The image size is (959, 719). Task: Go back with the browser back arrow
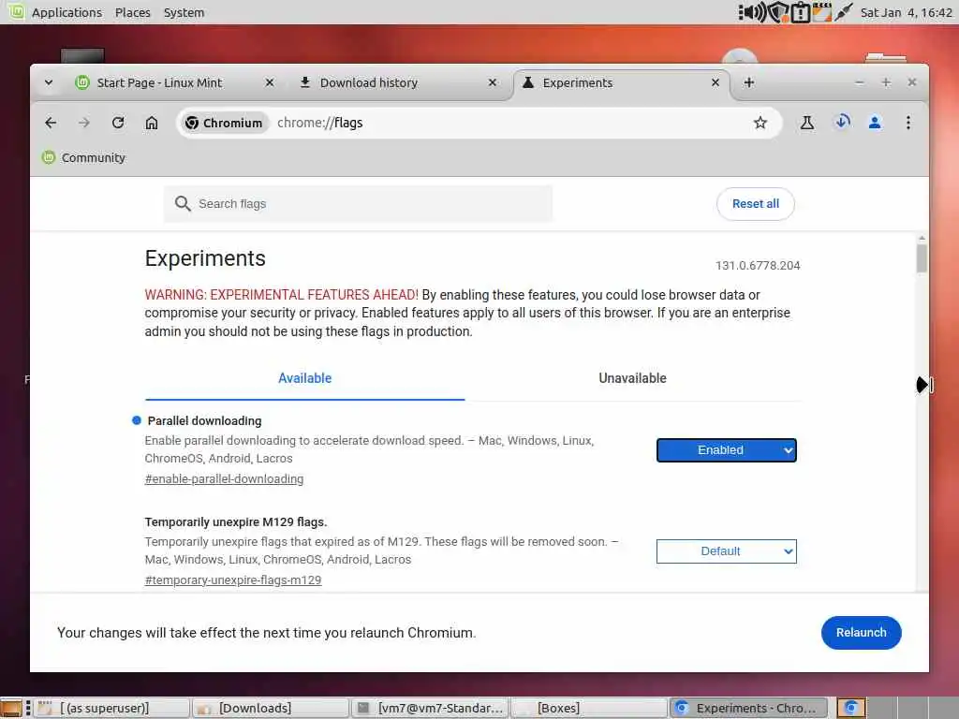(x=51, y=123)
